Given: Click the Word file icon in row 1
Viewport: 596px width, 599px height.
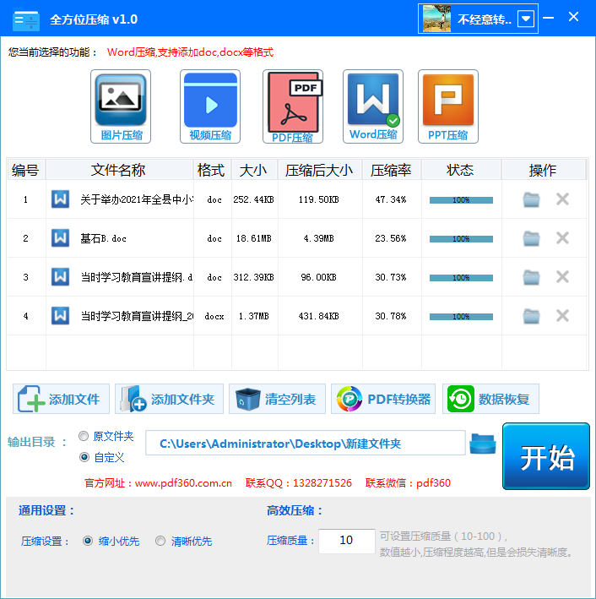Looking at the screenshot, I should [60, 199].
